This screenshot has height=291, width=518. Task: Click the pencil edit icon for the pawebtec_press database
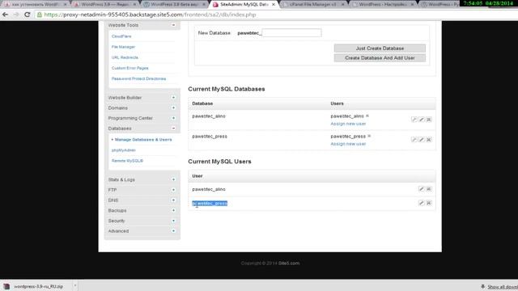[x=422, y=140]
